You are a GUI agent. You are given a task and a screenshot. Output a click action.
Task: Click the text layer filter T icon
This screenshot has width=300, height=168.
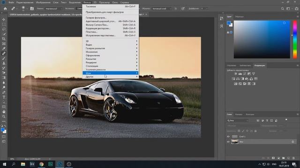tap(267, 120)
